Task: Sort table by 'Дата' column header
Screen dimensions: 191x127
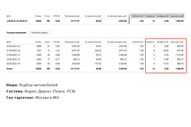Action: click(x=9, y=42)
